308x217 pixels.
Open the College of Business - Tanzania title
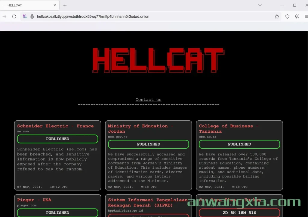click(x=229, y=128)
